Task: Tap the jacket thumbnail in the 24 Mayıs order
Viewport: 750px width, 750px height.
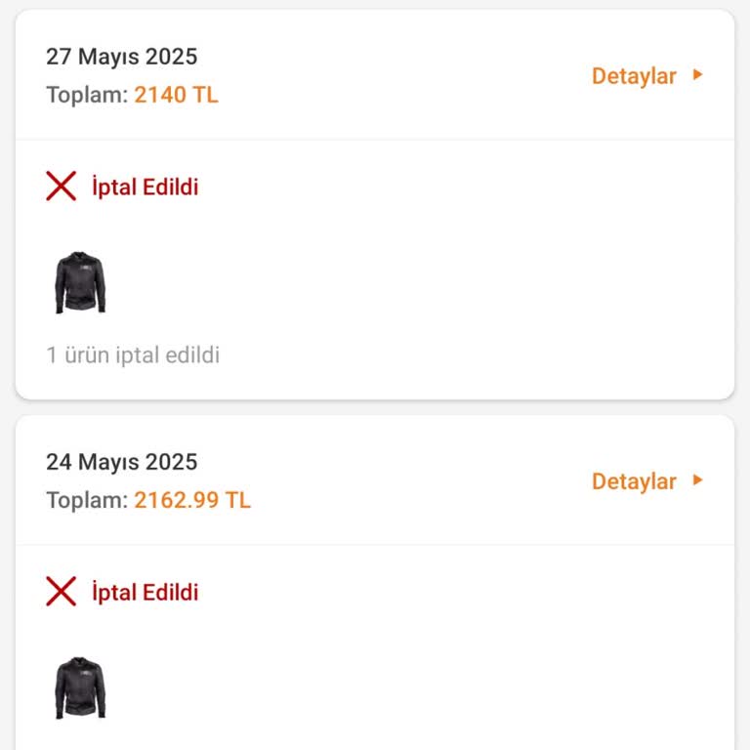Action: click(80, 687)
